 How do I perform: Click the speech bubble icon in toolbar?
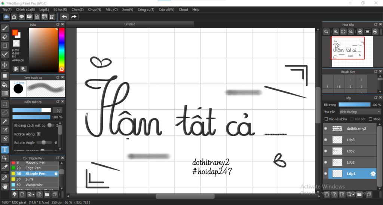(22, 16)
